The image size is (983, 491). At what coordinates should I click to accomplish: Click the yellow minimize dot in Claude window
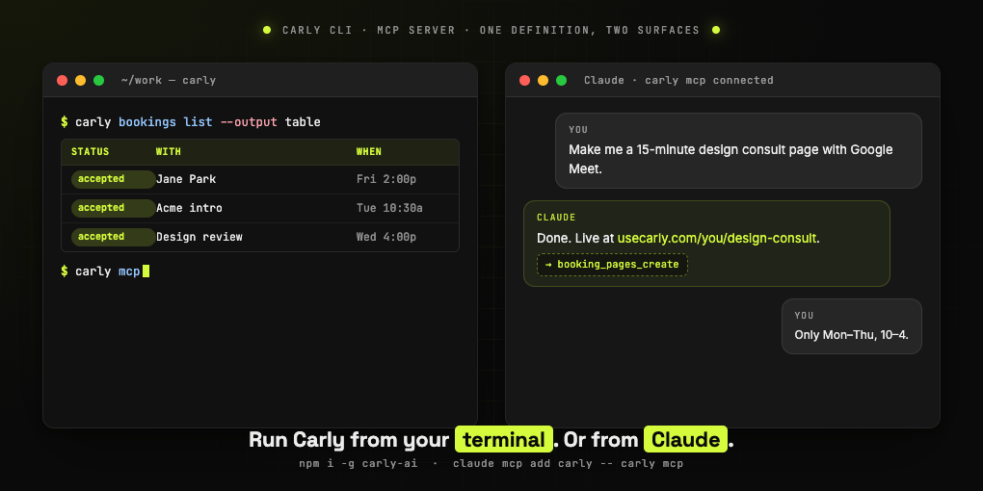543,80
